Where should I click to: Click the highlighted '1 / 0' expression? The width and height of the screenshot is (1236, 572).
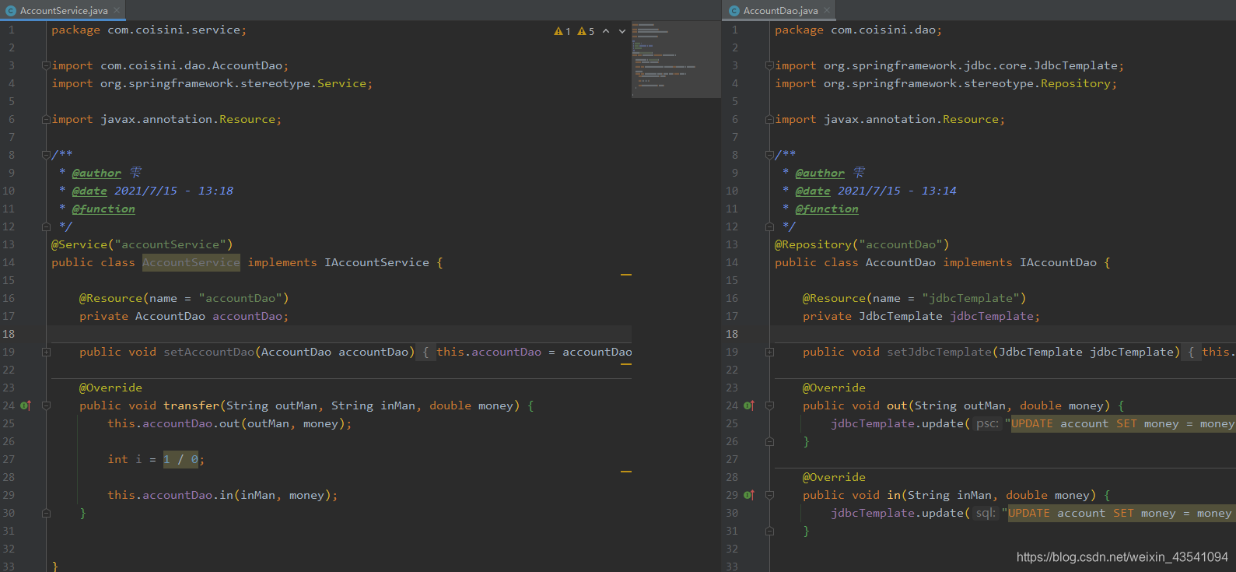[x=180, y=459]
